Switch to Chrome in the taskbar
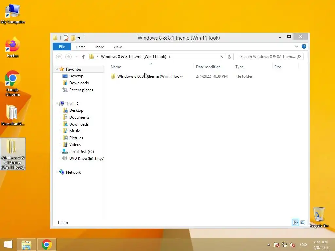This screenshot has height=251, width=335. [x=47, y=244]
